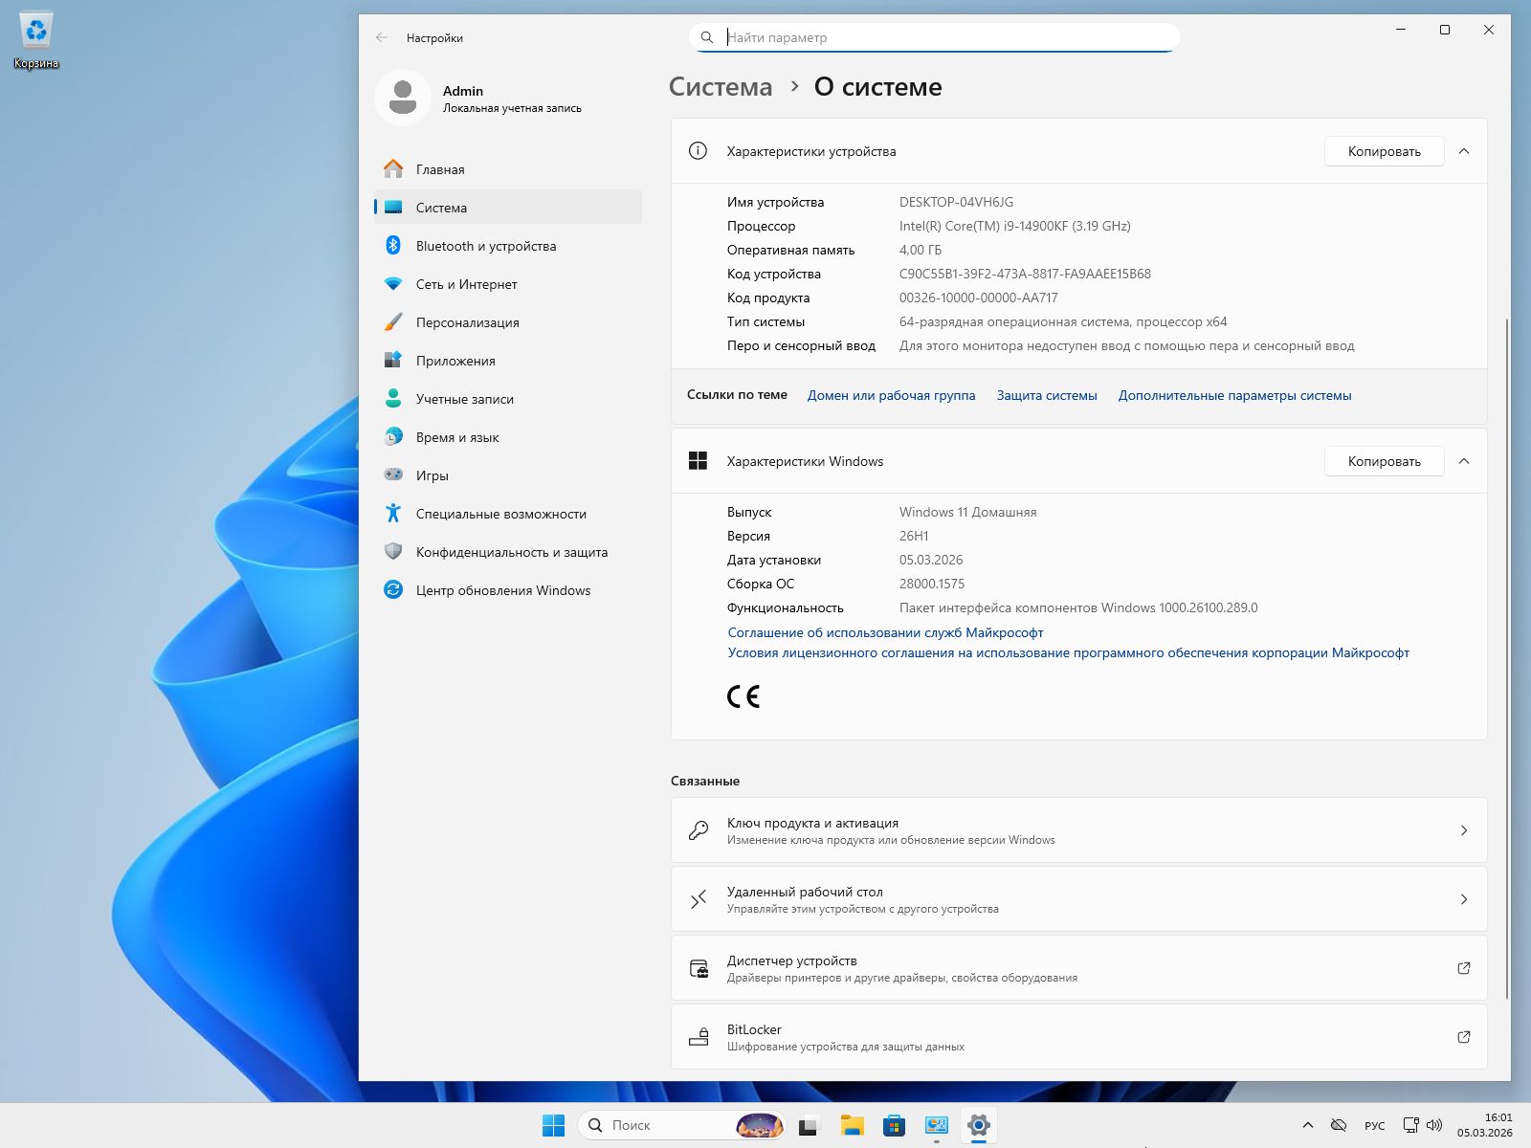Collapse the Характеристики Windows section
Image resolution: width=1531 pixels, height=1148 pixels.
[x=1465, y=460]
